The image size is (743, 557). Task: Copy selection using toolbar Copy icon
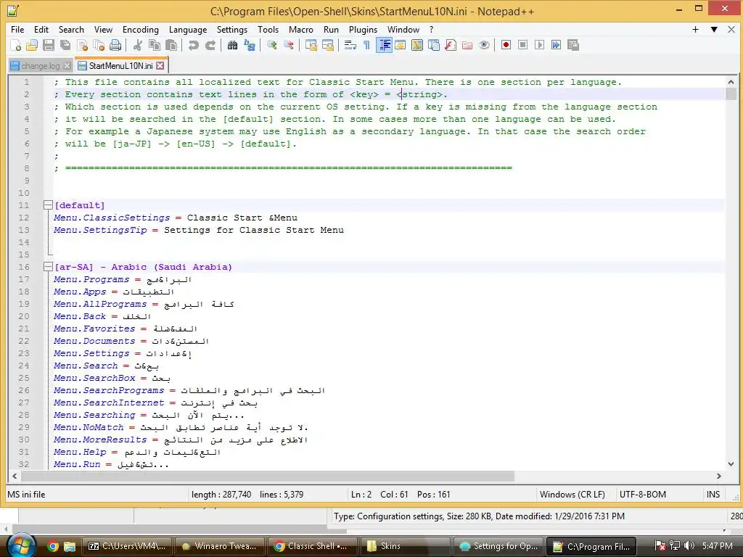[x=155, y=45]
